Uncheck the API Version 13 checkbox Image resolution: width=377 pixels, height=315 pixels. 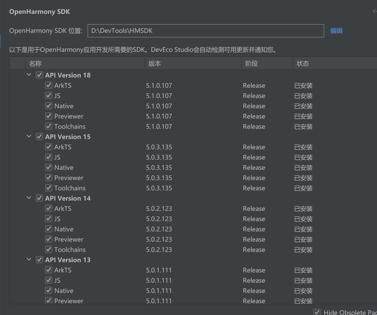pyautogui.click(x=39, y=260)
